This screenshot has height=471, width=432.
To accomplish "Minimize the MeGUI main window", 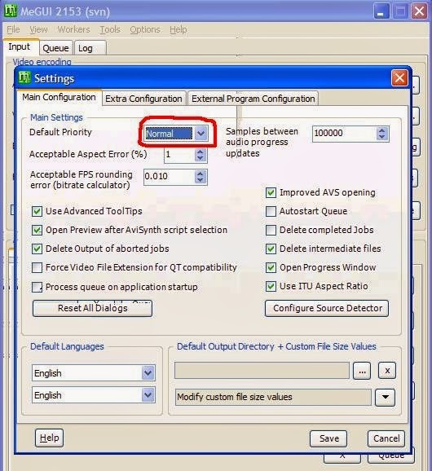I will click(x=381, y=11).
